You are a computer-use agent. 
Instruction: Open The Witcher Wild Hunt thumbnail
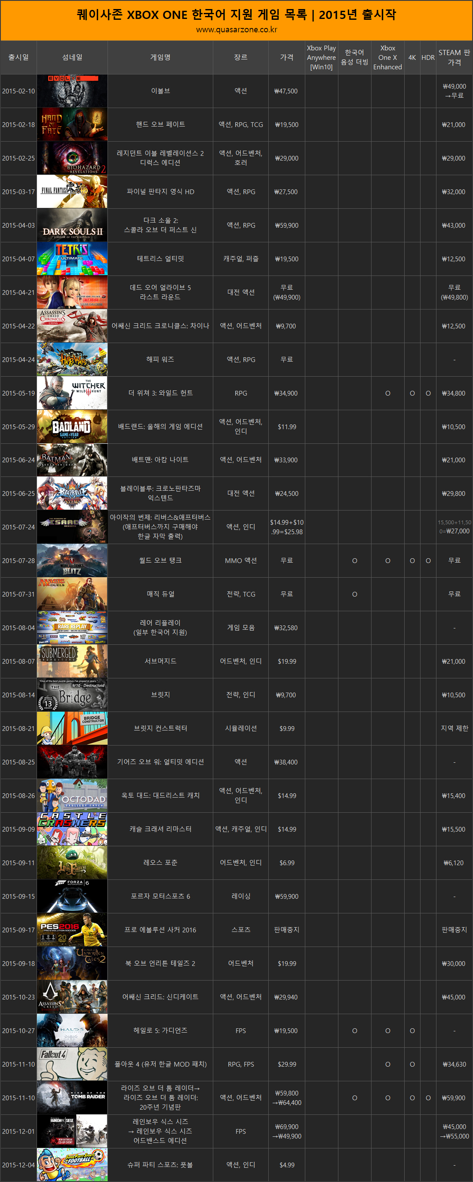(72, 393)
